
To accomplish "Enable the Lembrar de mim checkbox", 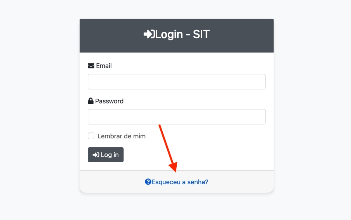I will pyautogui.click(x=91, y=136).
